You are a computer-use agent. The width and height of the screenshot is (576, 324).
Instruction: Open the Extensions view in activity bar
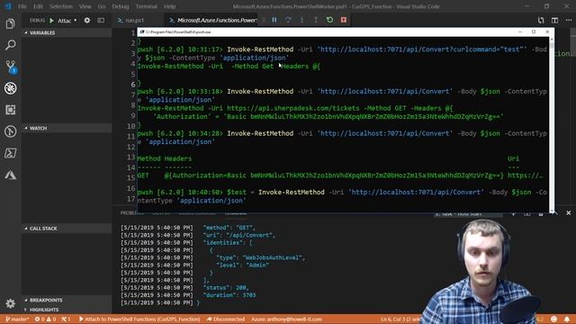click(10, 110)
